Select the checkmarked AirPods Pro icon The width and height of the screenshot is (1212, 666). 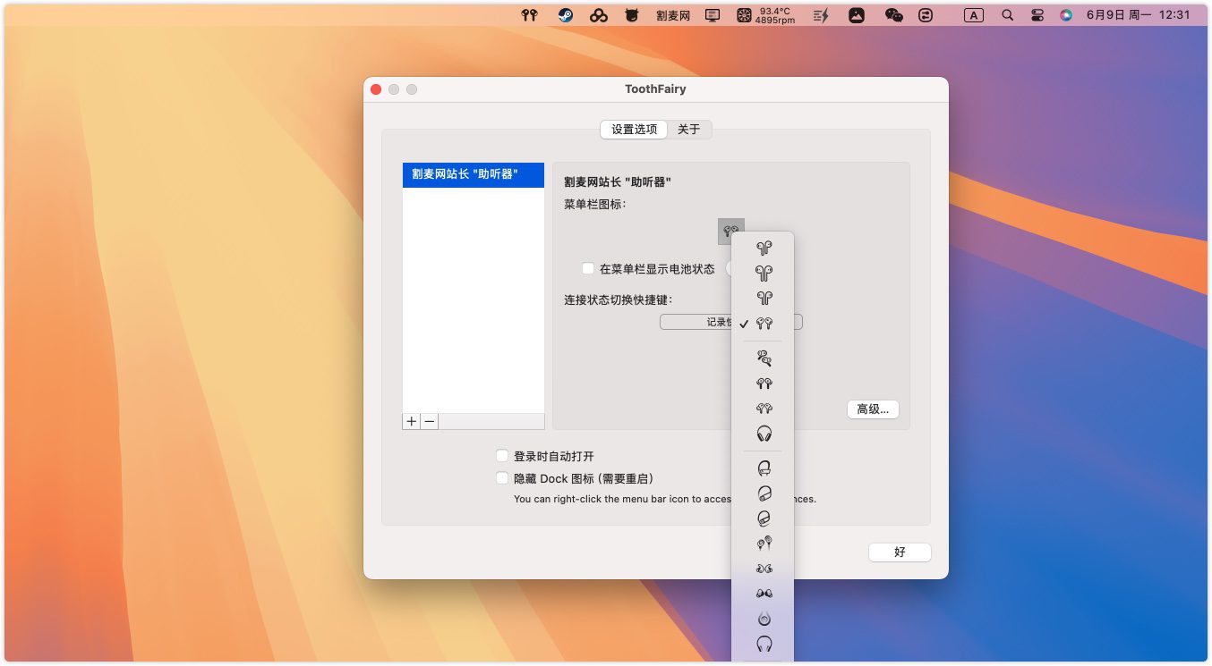[x=764, y=324]
